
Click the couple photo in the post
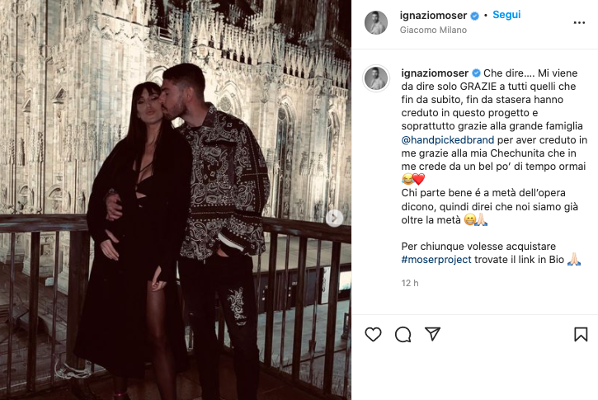176,200
